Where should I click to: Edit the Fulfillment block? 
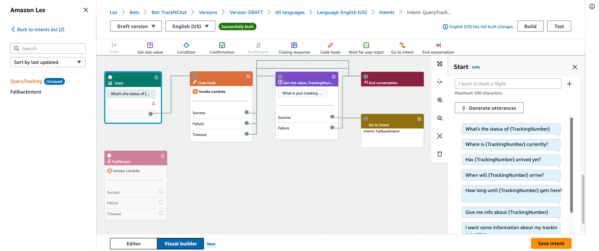[x=163, y=156]
